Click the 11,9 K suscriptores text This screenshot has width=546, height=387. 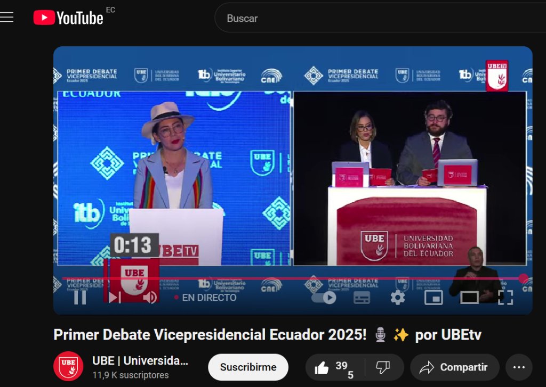click(x=131, y=375)
